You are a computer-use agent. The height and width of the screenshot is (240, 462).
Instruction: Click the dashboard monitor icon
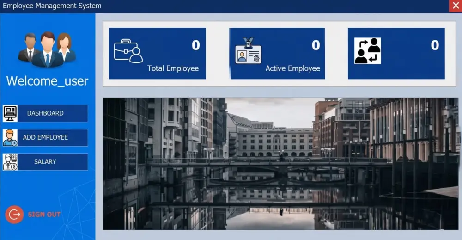click(x=10, y=113)
